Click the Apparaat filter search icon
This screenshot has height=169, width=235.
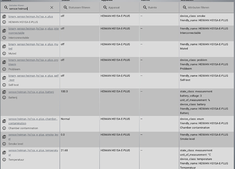click(x=105, y=7)
